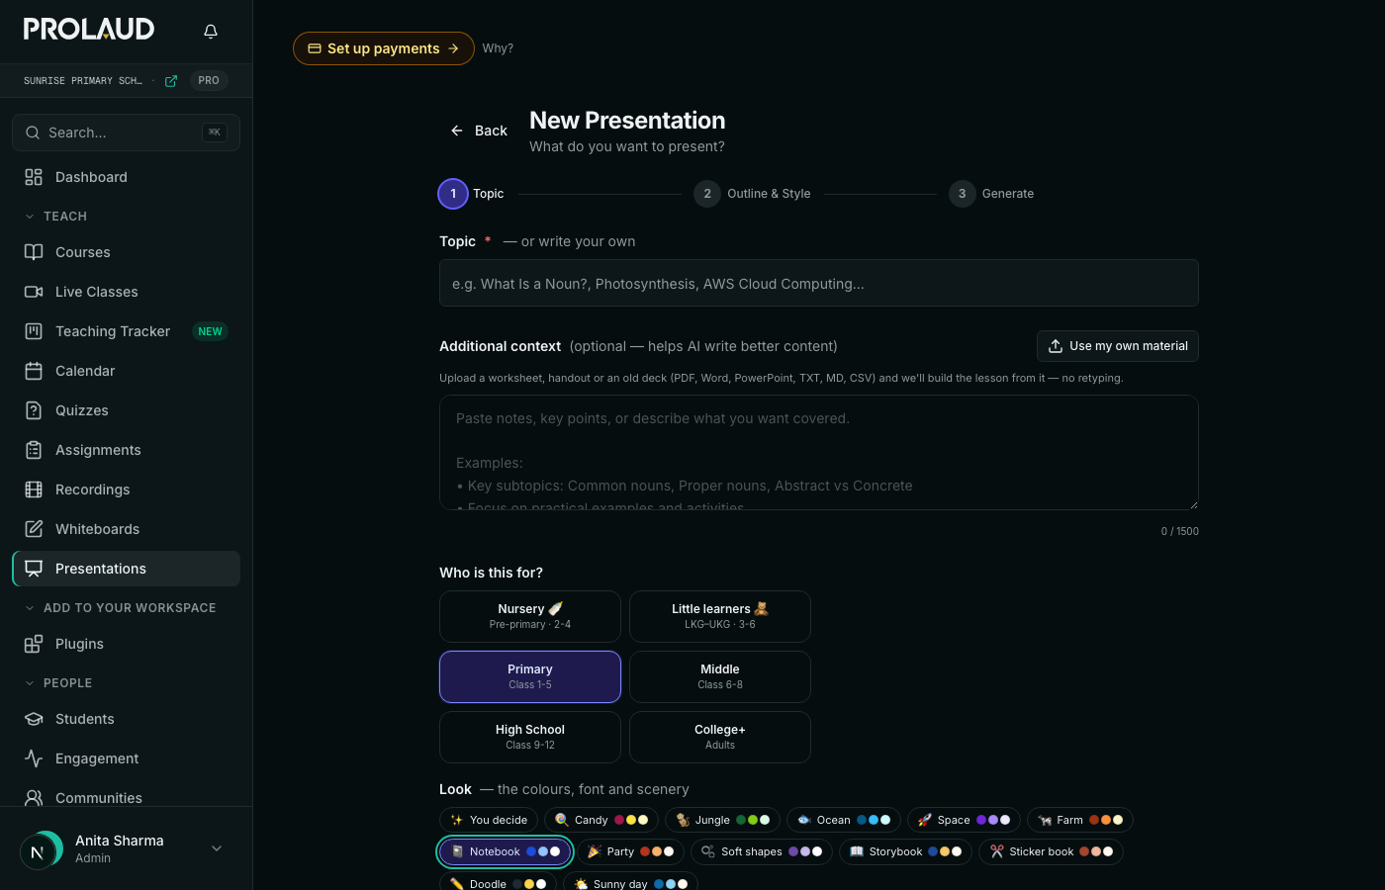Jump to Generate step

(x=992, y=194)
